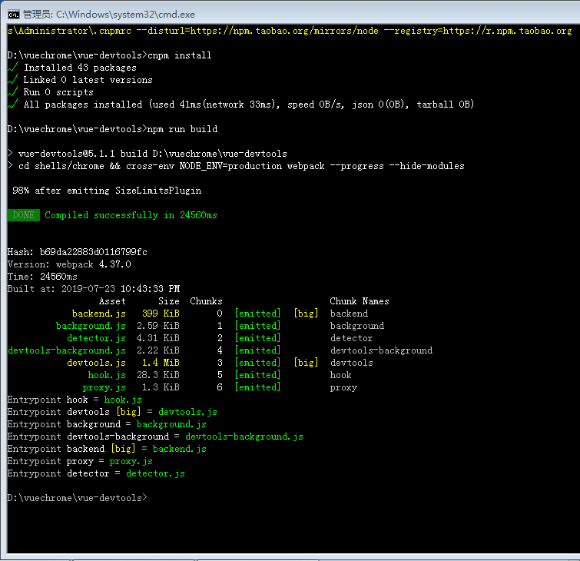580x561 pixels.
Task: Click the 'Size' column header
Action: [169, 301]
